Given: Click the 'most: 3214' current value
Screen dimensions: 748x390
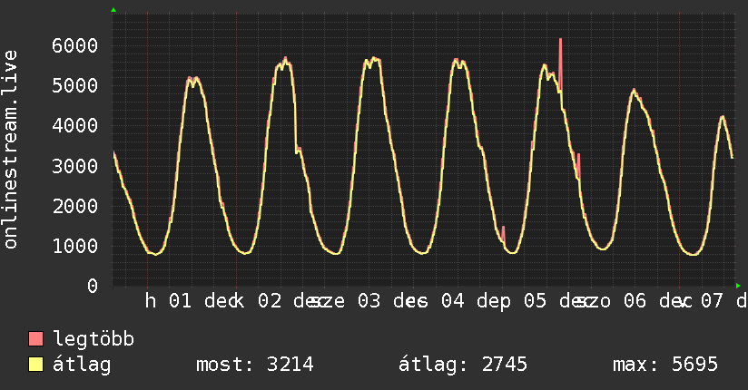Looking at the screenshot, I should [254, 366].
